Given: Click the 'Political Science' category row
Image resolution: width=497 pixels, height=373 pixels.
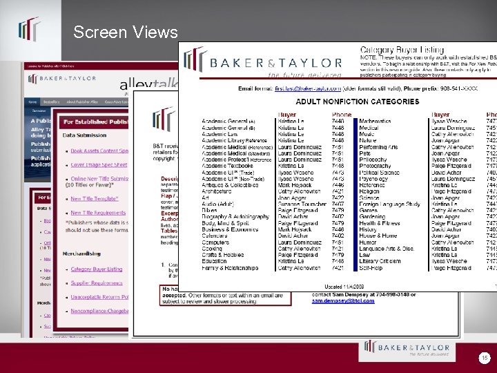Looking at the screenshot, I should click(x=380, y=173).
